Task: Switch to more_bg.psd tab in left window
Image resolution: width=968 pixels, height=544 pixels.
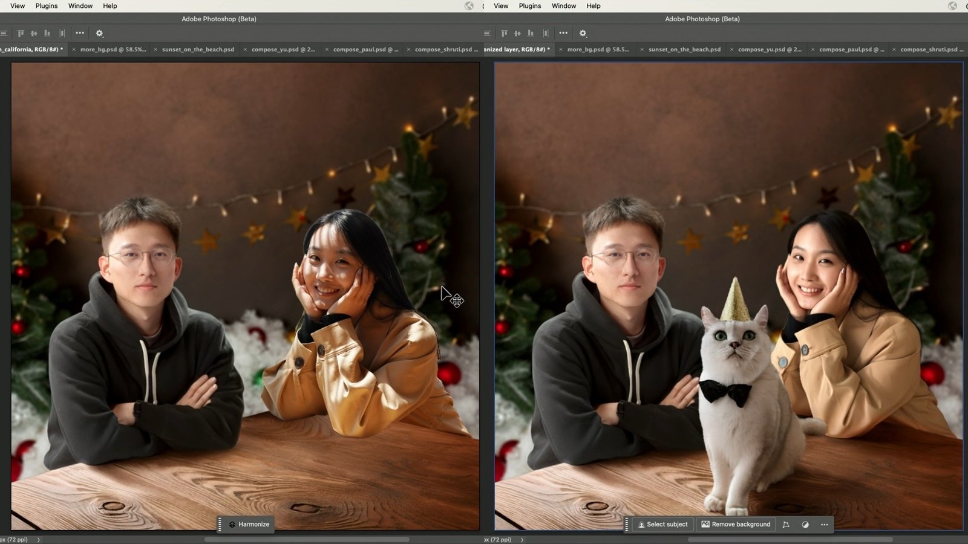Action: point(113,50)
